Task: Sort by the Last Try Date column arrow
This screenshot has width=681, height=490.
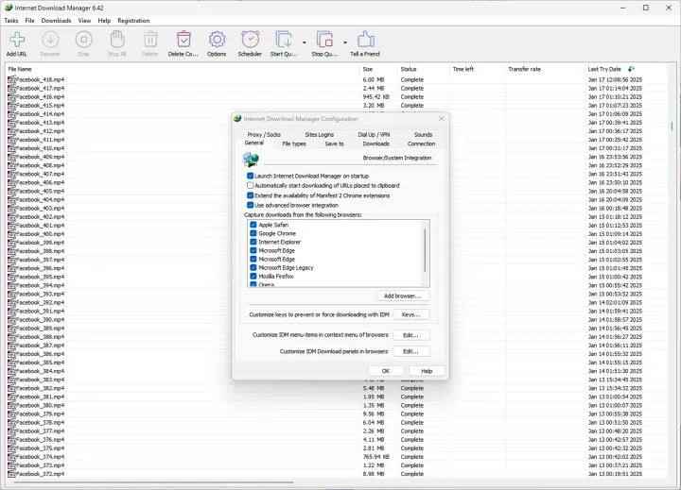Action: [631, 69]
